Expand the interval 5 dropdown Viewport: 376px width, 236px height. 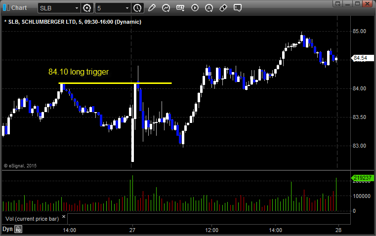pos(127,8)
